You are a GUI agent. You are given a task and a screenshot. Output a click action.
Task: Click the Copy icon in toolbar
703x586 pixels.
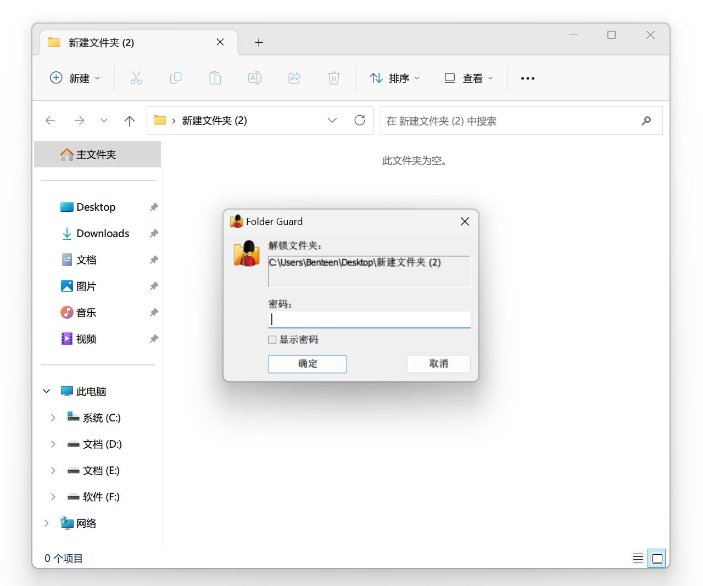tap(176, 78)
